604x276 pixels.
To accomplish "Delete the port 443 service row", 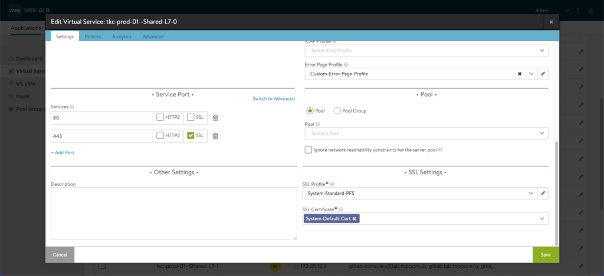I will [x=215, y=136].
